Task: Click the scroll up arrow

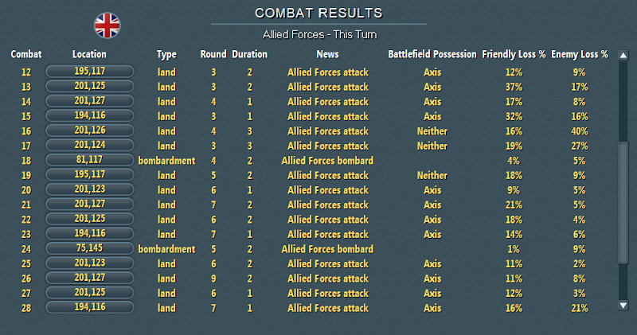Action: click(623, 55)
